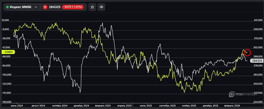
Task: Click the Индекс ММВБ instrument label
Action: tap(21, 7)
